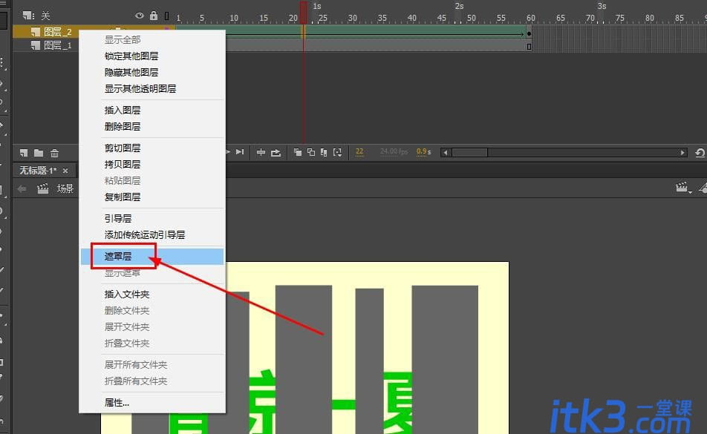Select layer 图层_1
The height and width of the screenshot is (434, 707).
pos(58,45)
